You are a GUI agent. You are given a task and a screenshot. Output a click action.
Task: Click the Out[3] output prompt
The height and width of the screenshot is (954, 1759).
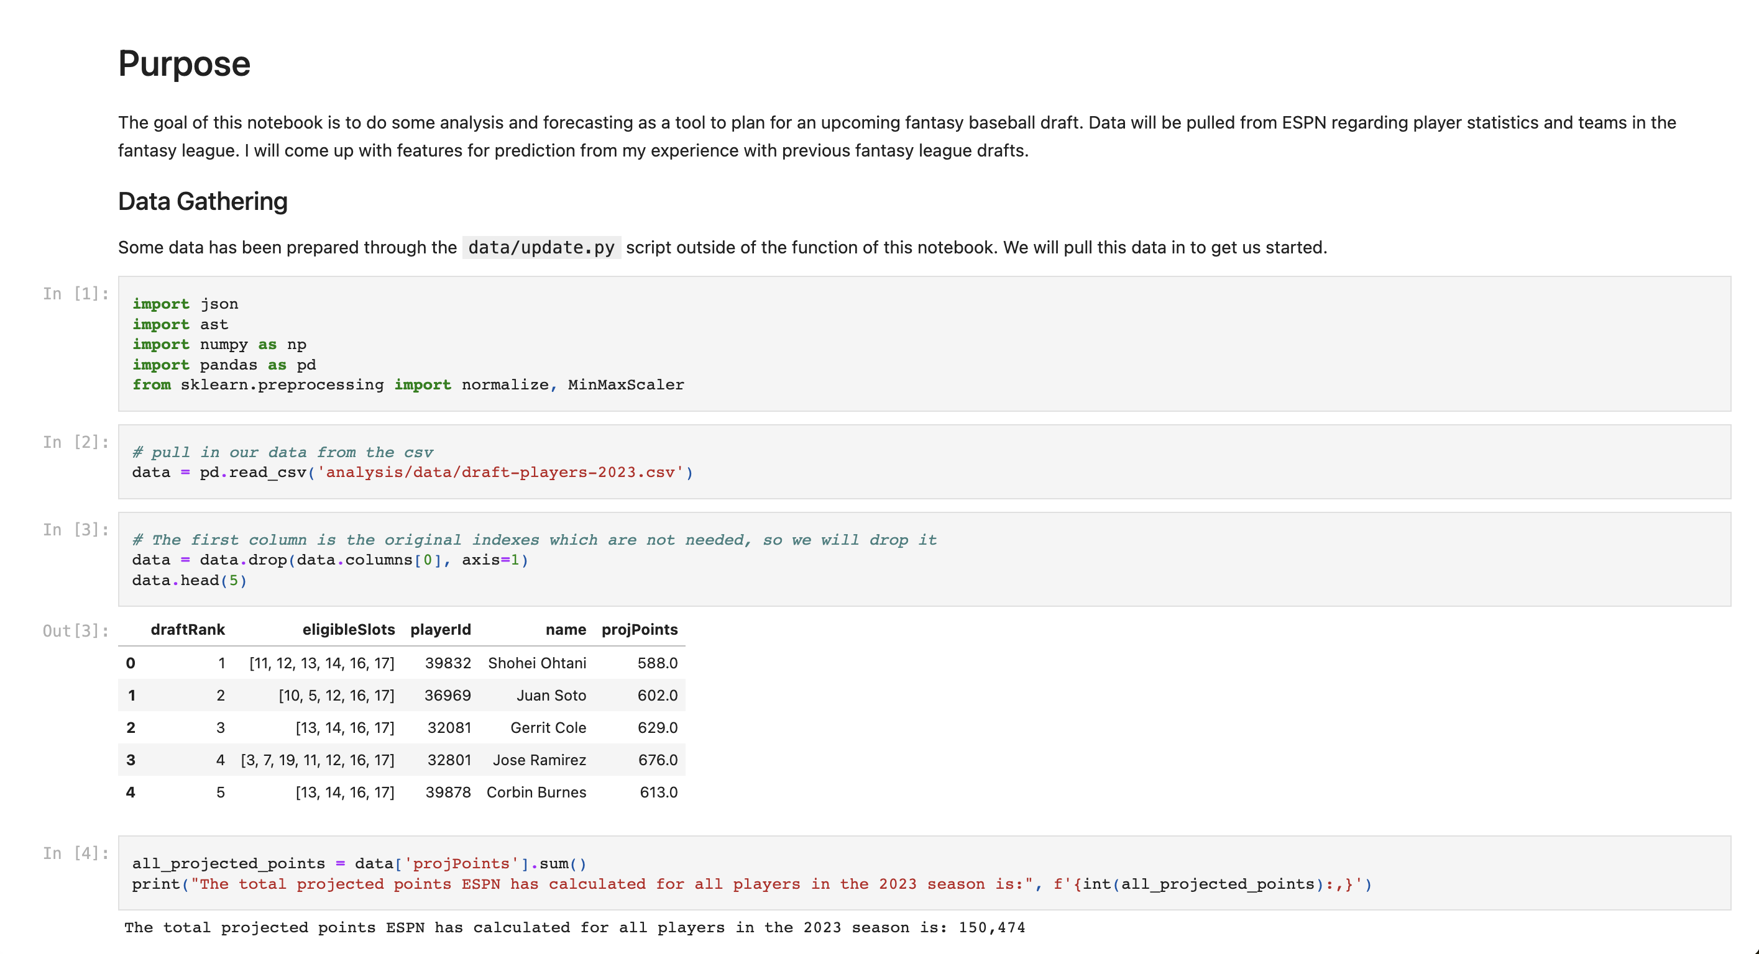point(75,630)
